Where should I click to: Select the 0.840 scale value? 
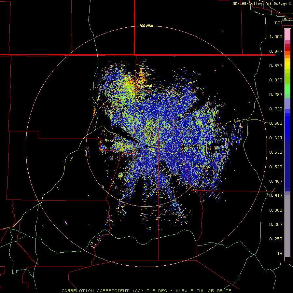pyautogui.click(x=276, y=80)
